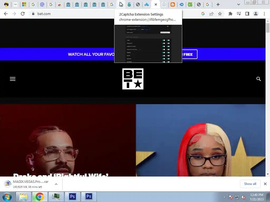Expand the MAGIX download options chevron
The height and width of the screenshot is (202, 270).
(x=56, y=184)
